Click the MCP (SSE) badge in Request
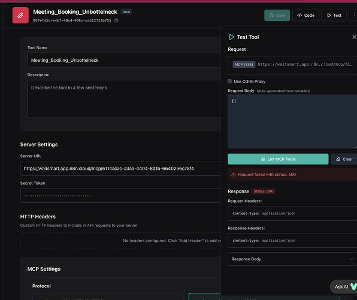 click(244, 65)
